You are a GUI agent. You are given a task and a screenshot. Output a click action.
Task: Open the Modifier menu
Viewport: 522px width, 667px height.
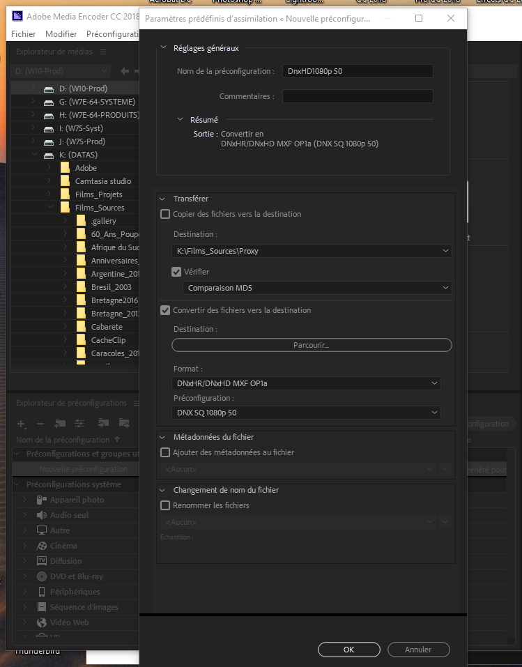pyautogui.click(x=61, y=34)
